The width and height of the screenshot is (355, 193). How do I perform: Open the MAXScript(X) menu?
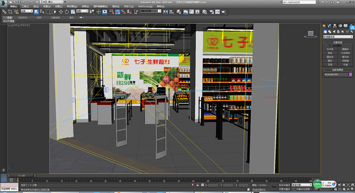[x=146, y=6]
